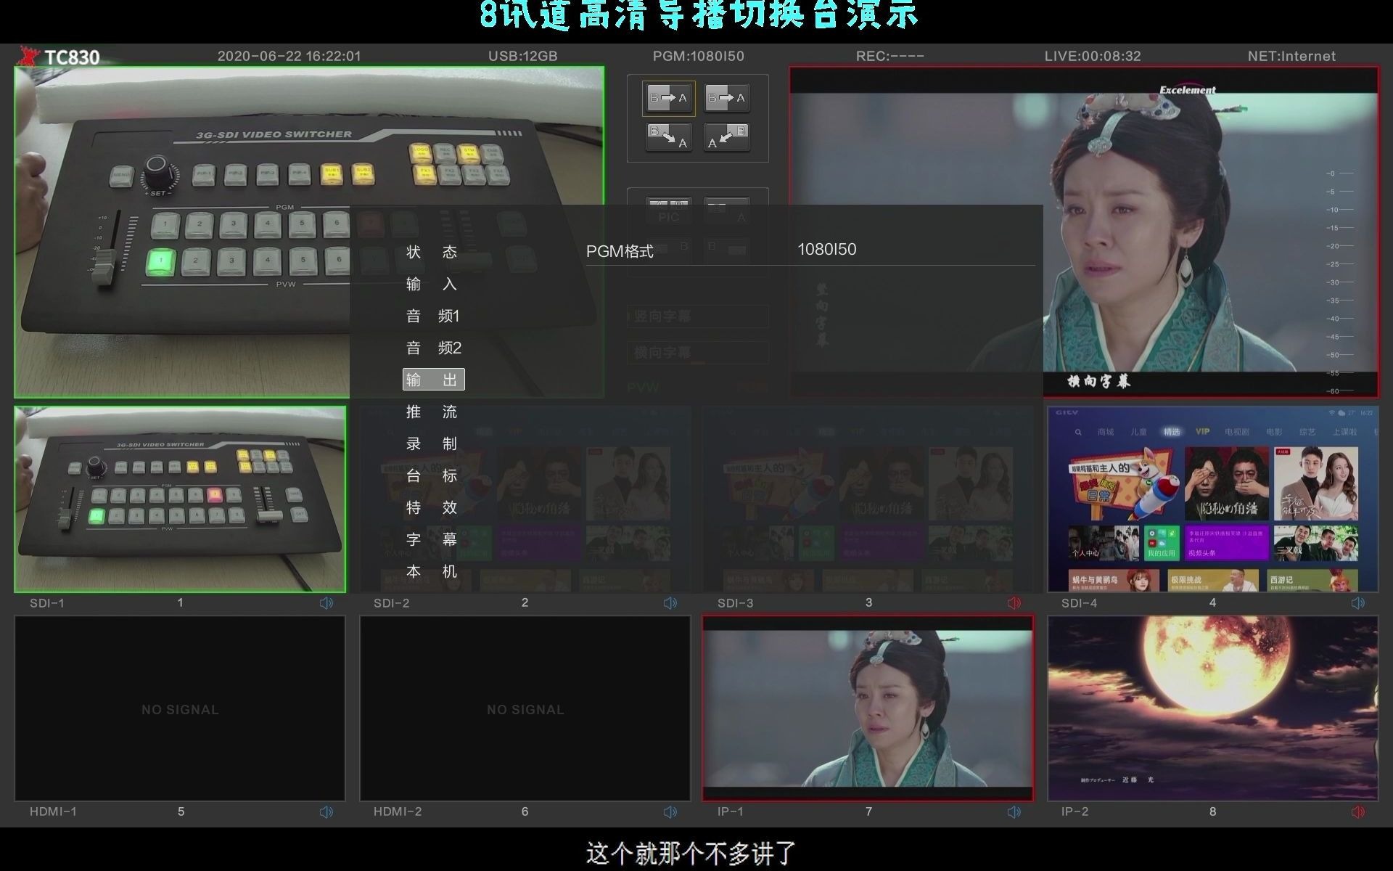Click the SDI-1 channel label
1393x871 pixels.
point(47,603)
